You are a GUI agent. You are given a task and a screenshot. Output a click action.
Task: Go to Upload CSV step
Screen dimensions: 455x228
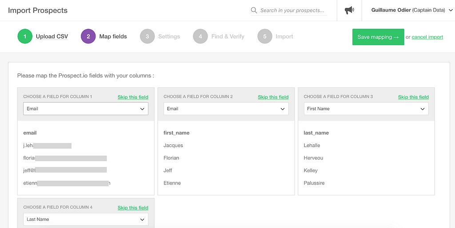52,36
